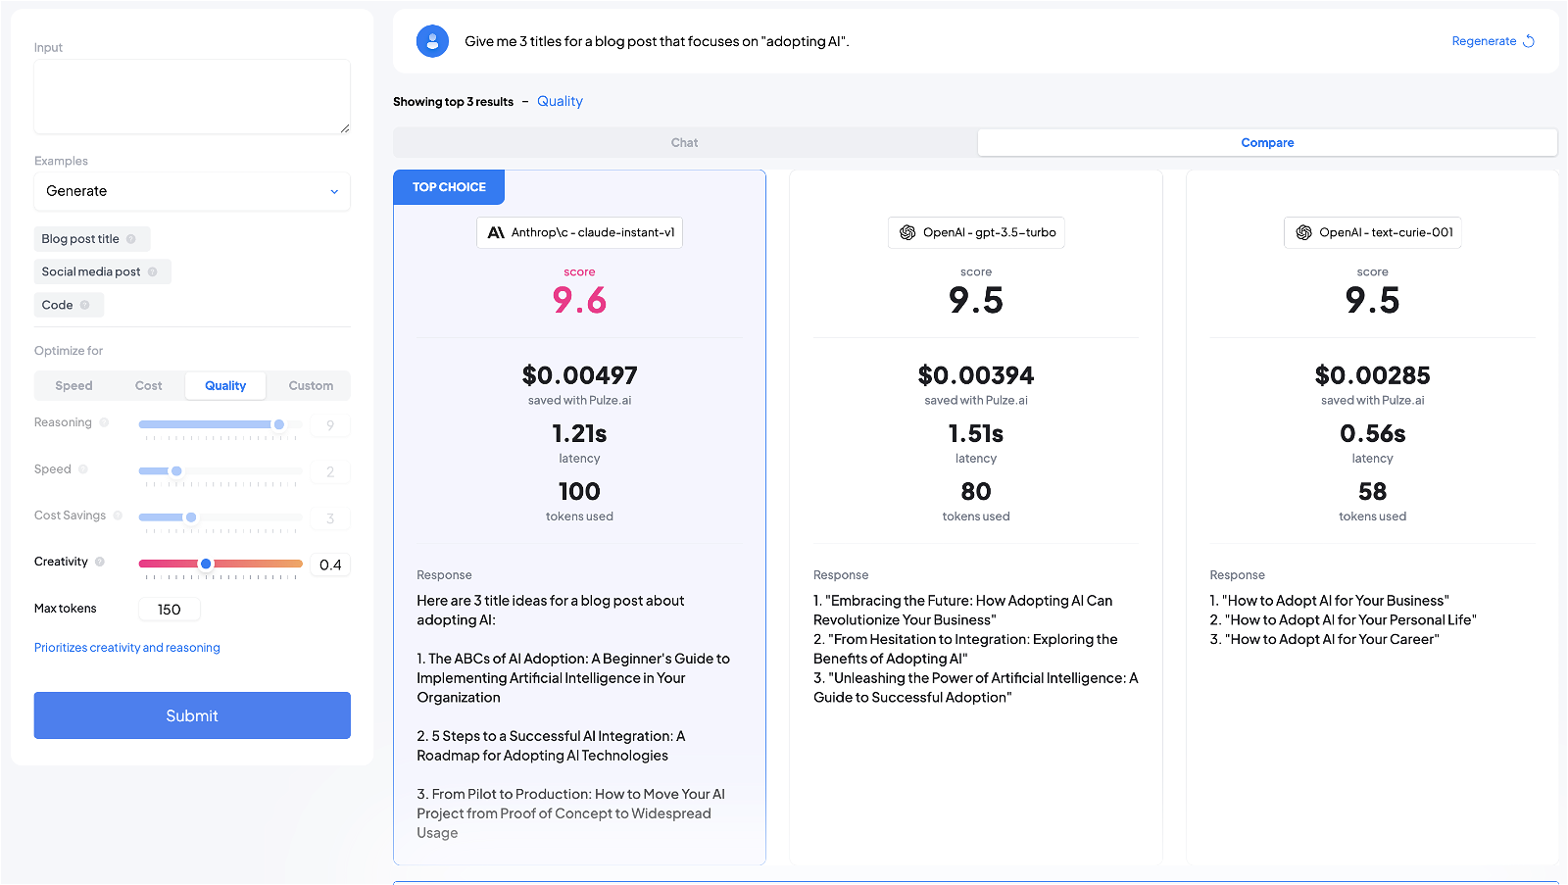Click the info icon next to Reasoning
Screen dimensions: 1568x885
104,422
